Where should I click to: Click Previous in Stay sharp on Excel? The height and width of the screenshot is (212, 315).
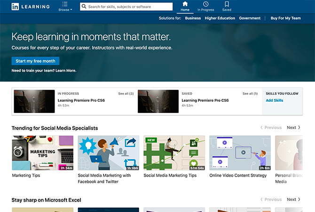(271, 199)
